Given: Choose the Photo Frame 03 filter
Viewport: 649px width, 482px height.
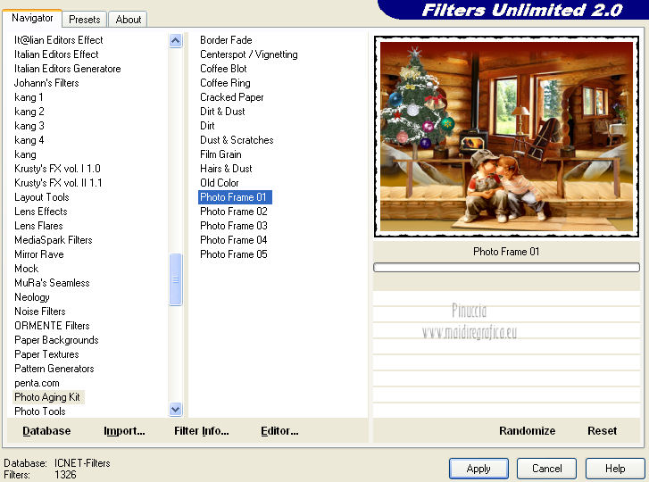Looking at the screenshot, I should [x=233, y=226].
